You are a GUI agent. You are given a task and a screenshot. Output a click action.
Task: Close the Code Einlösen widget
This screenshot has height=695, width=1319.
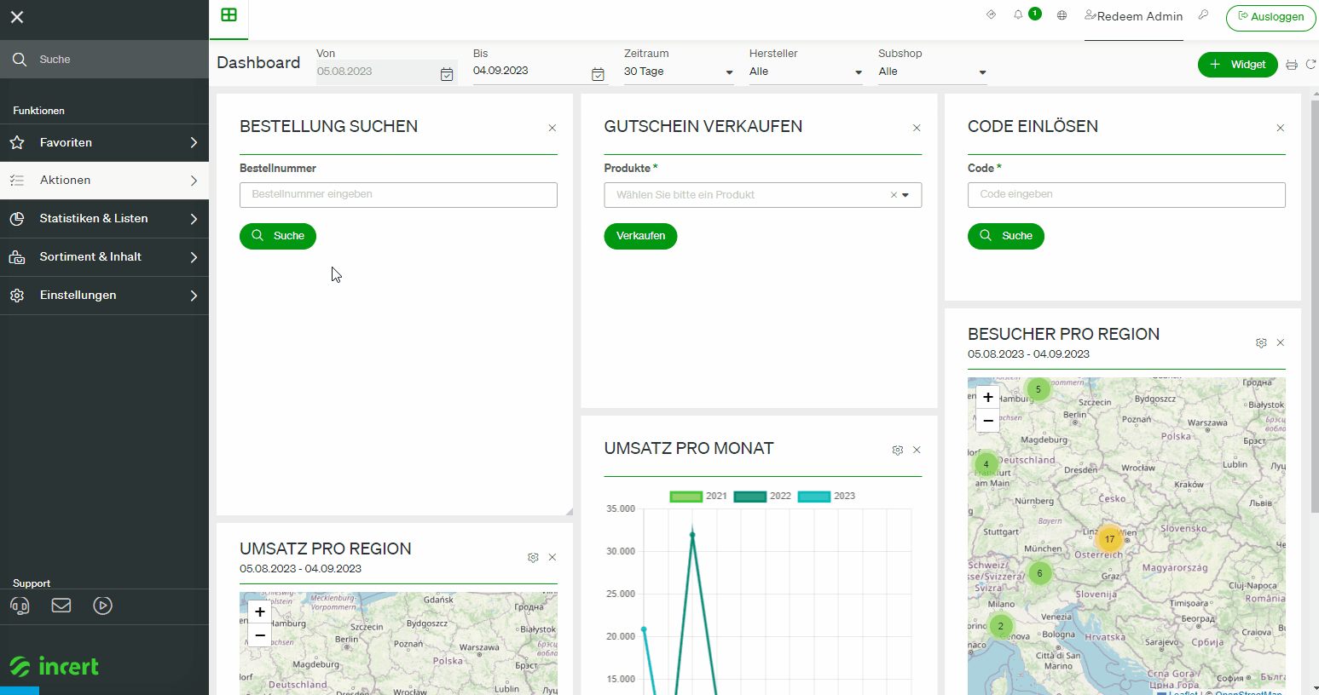pos(1281,129)
